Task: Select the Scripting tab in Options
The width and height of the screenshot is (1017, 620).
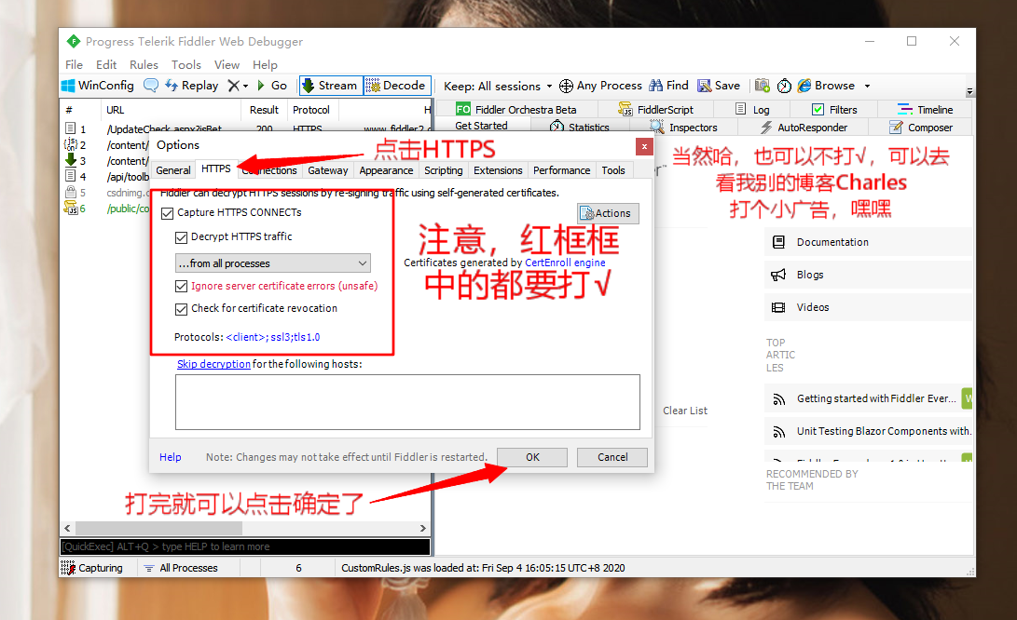Action: click(x=443, y=170)
